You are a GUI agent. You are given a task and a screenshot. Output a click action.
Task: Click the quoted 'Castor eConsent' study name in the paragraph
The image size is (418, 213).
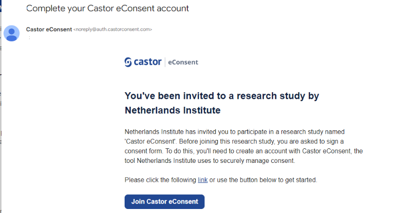pos(150,141)
